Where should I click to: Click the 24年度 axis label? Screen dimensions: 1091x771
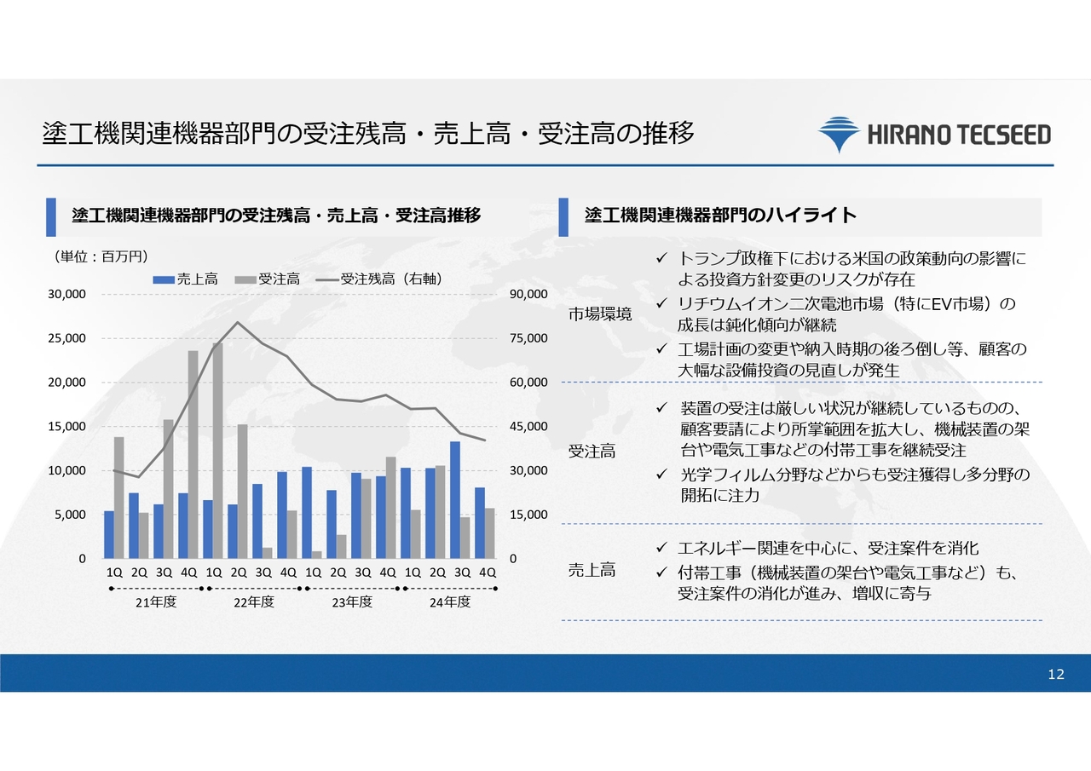click(450, 602)
